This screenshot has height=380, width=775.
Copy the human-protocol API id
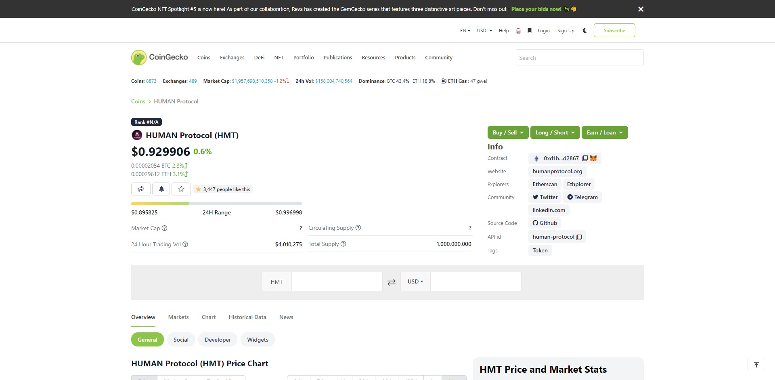tap(579, 237)
